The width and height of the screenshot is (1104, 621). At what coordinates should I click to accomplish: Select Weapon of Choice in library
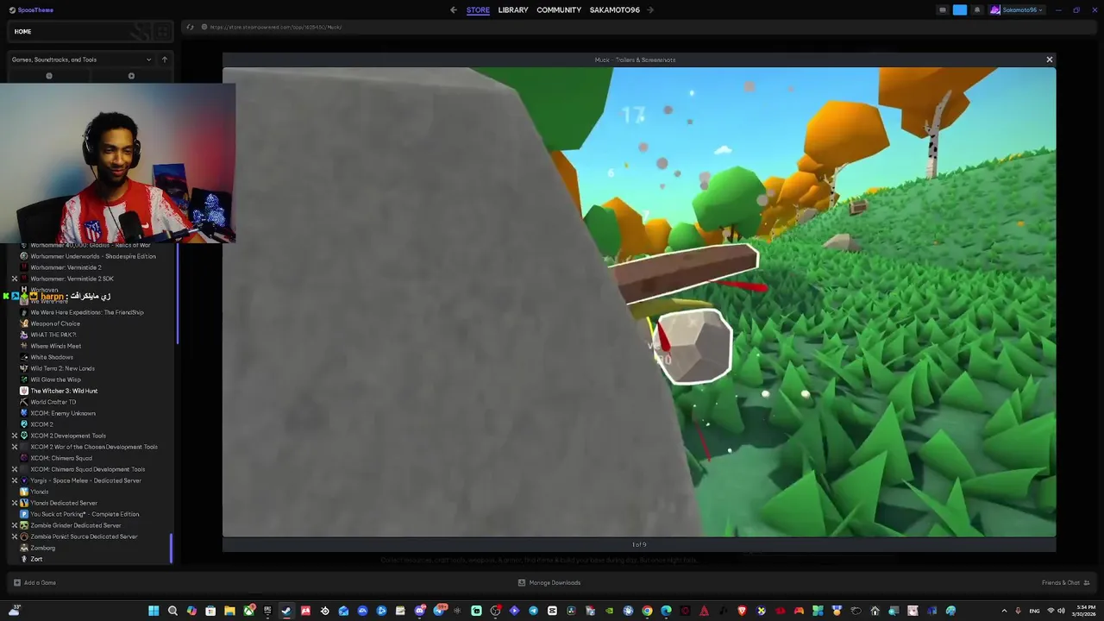pos(55,323)
